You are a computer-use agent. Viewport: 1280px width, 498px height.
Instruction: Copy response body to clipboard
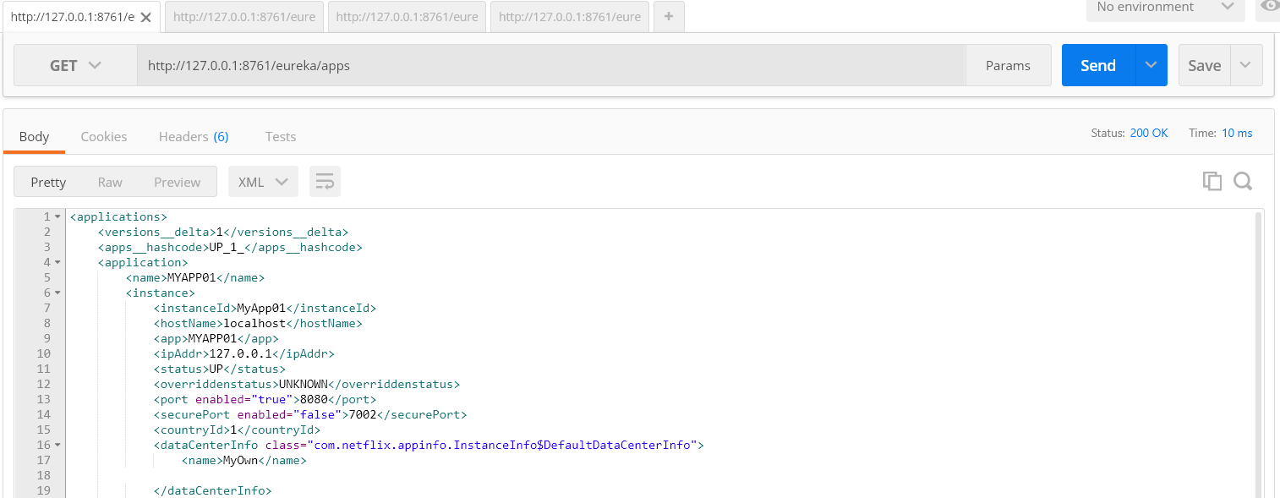1212,181
